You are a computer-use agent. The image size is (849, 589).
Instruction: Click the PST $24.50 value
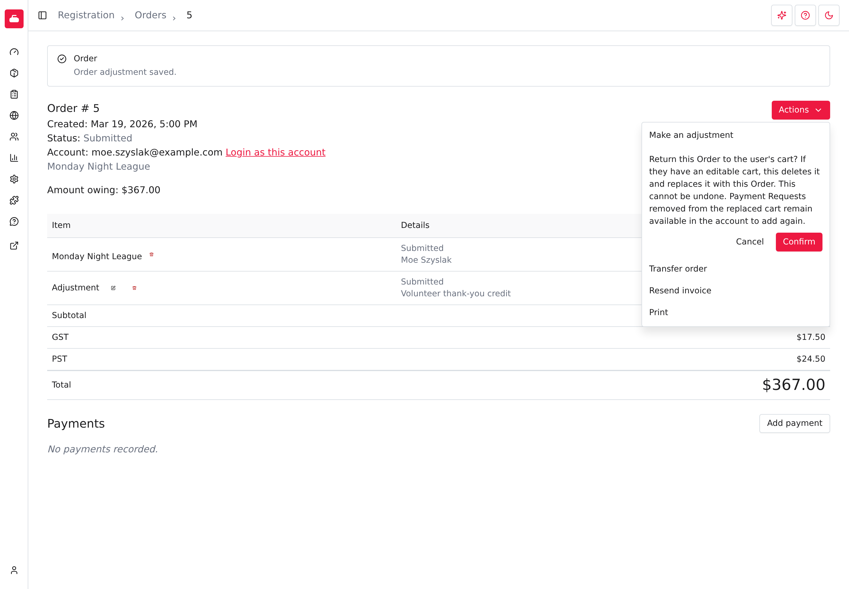[811, 359]
